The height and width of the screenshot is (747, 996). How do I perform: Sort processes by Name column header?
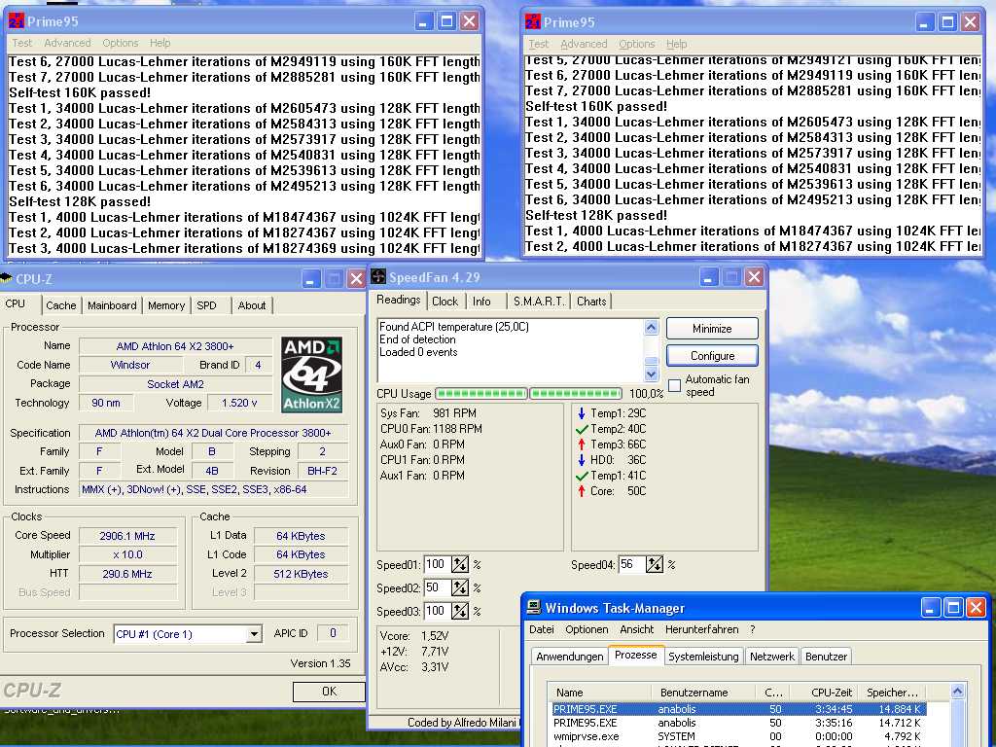[x=601, y=693]
